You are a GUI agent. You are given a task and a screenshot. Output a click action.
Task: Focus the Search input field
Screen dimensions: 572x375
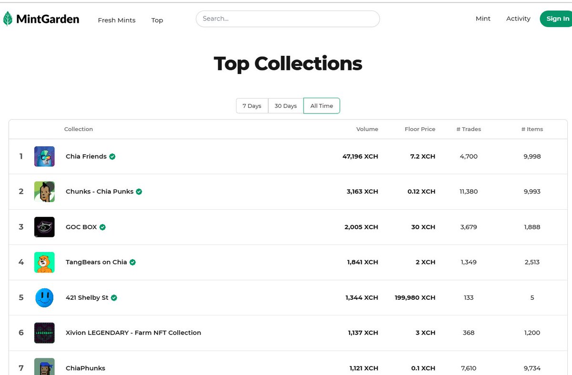coord(288,19)
